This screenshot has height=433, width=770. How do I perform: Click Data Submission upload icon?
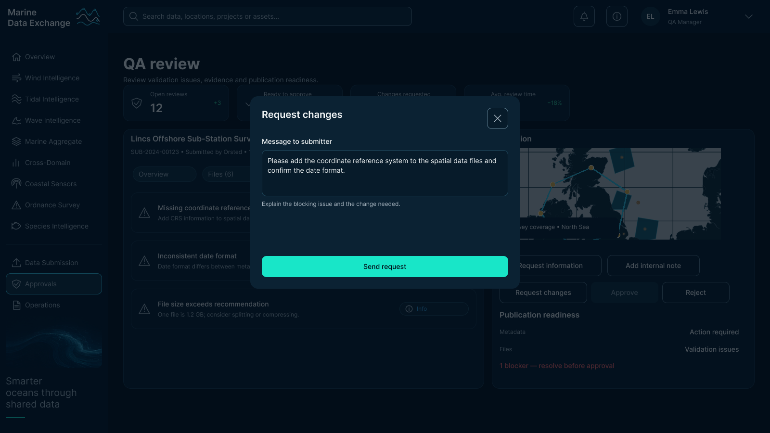16,263
